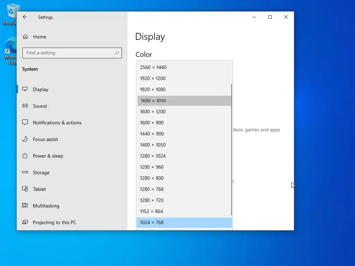The image size is (355, 266).
Task: Open the Recycle Bin desktop icon
Action: [x=10, y=15]
